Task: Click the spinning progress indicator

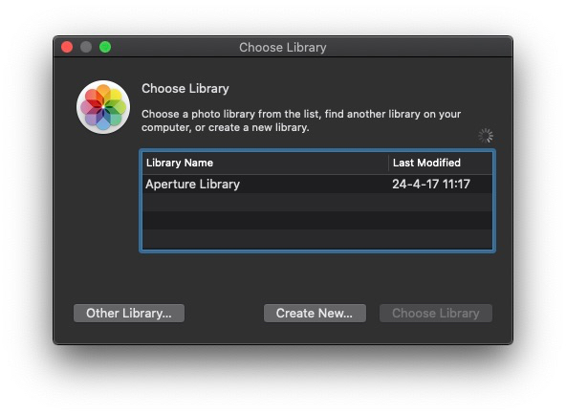Action: 486,136
